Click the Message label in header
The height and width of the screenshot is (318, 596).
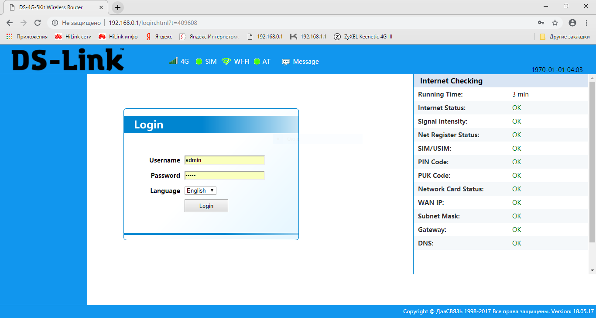point(306,62)
